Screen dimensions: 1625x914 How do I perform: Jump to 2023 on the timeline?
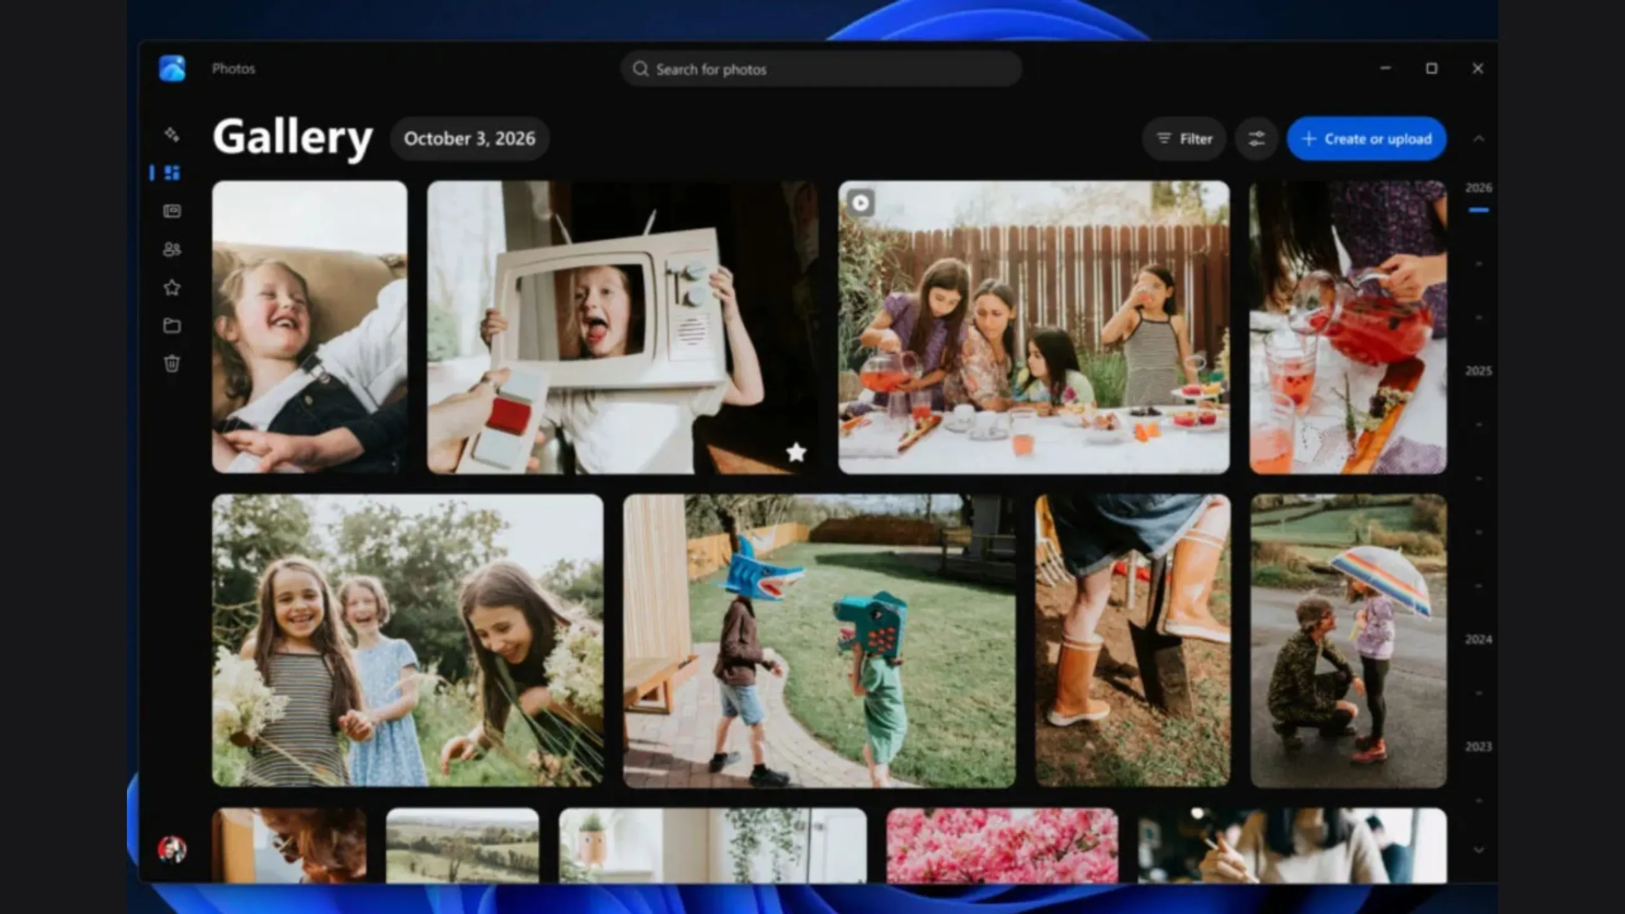point(1479,747)
